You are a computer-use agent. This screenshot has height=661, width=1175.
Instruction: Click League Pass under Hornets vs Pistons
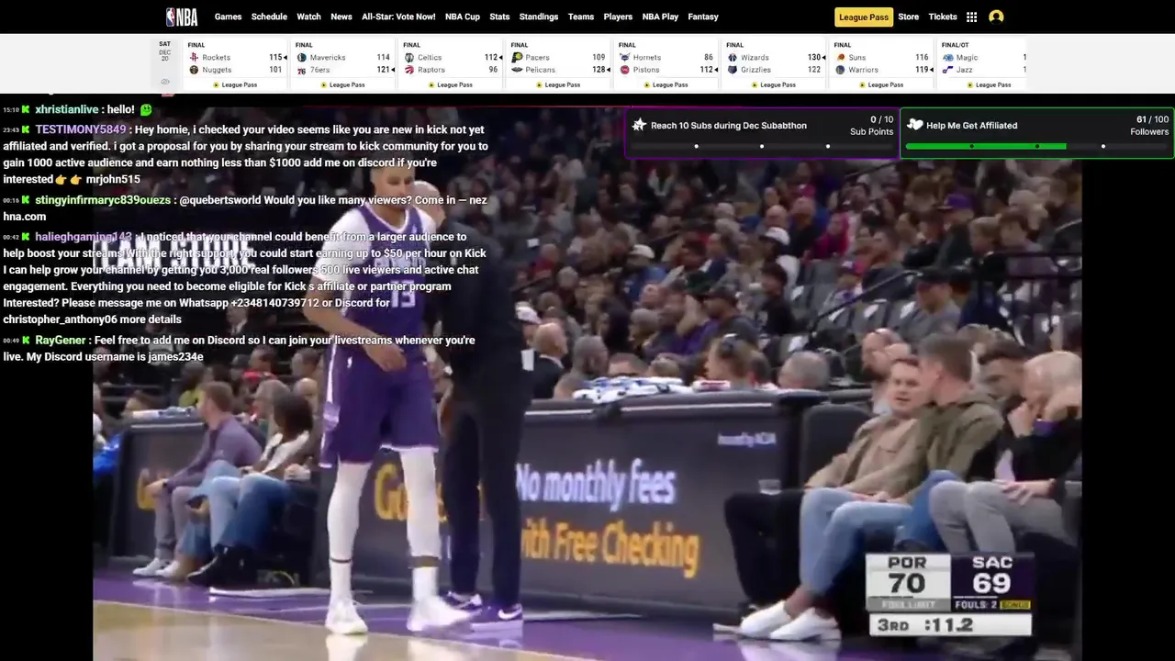pos(666,84)
